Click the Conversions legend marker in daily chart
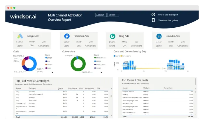 (x=121, y=56)
